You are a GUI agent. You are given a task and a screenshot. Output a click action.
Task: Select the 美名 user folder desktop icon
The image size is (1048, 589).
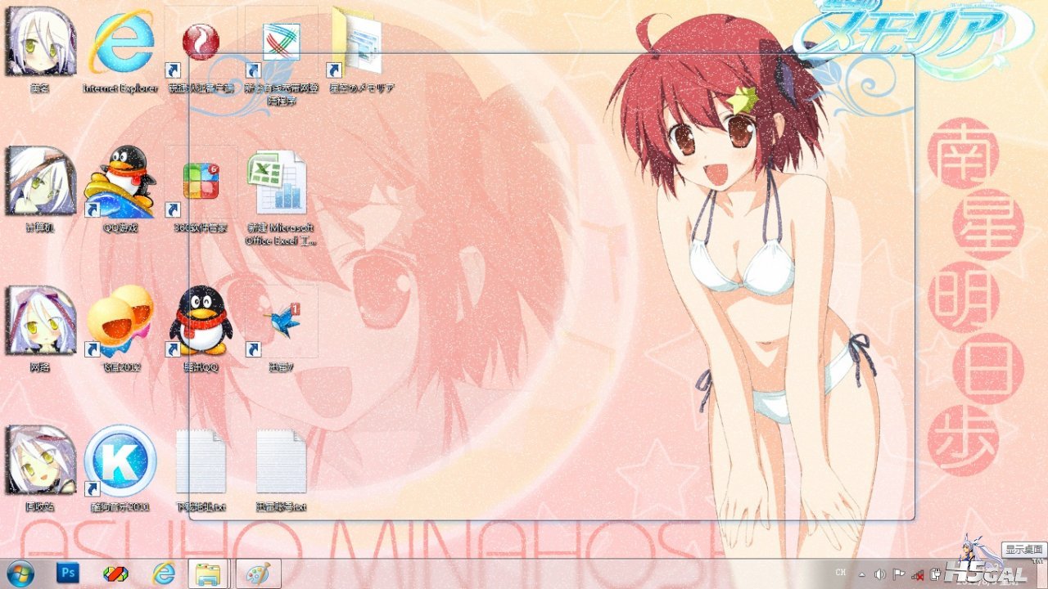point(40,47)
